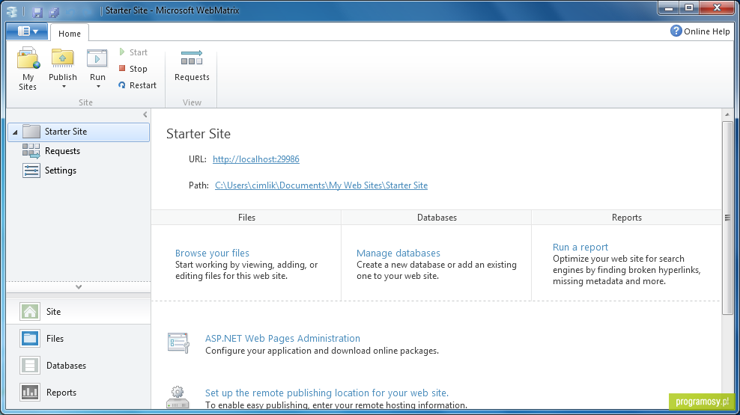Screen dimensions: 740x415
Task: Click the Reports bar chart icon
Action: coord(30,392)
